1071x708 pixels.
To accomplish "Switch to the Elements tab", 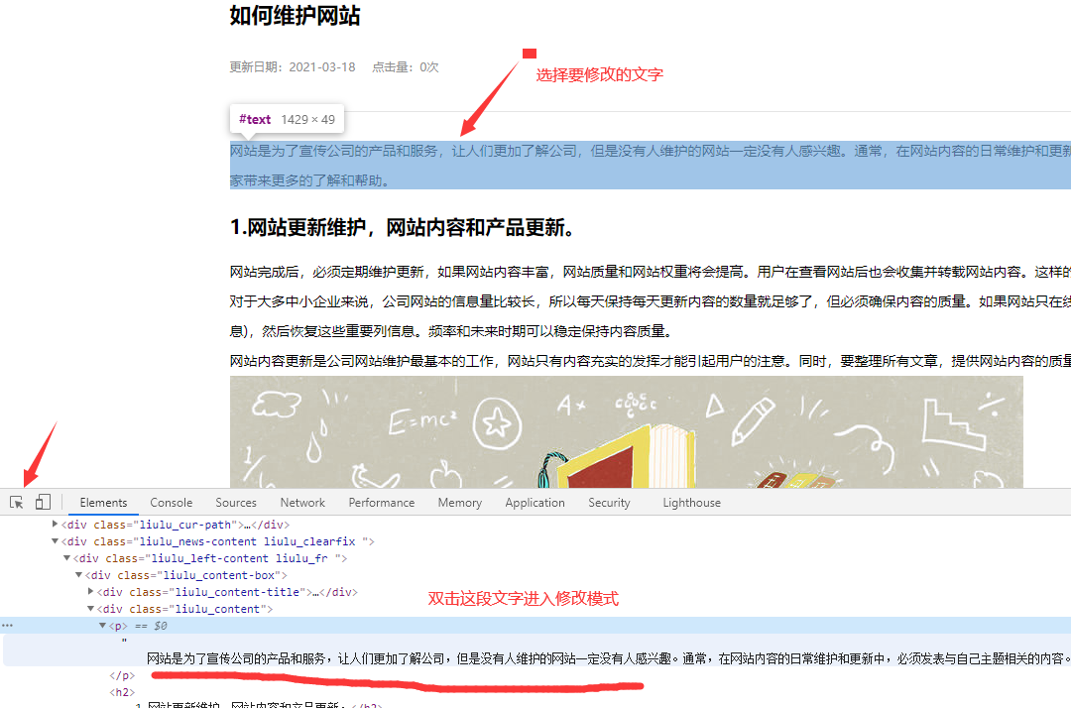I will point(103,502).
